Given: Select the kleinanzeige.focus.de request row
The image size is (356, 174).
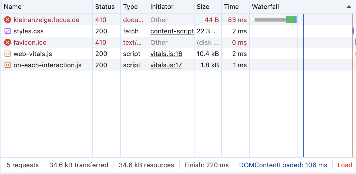Looking at the screenshot, I should 46,20.
